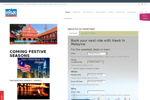Screen dimensions: 150x100
Task: Open the Deepavali oil lamp image
Action: (x=33, y=91)
